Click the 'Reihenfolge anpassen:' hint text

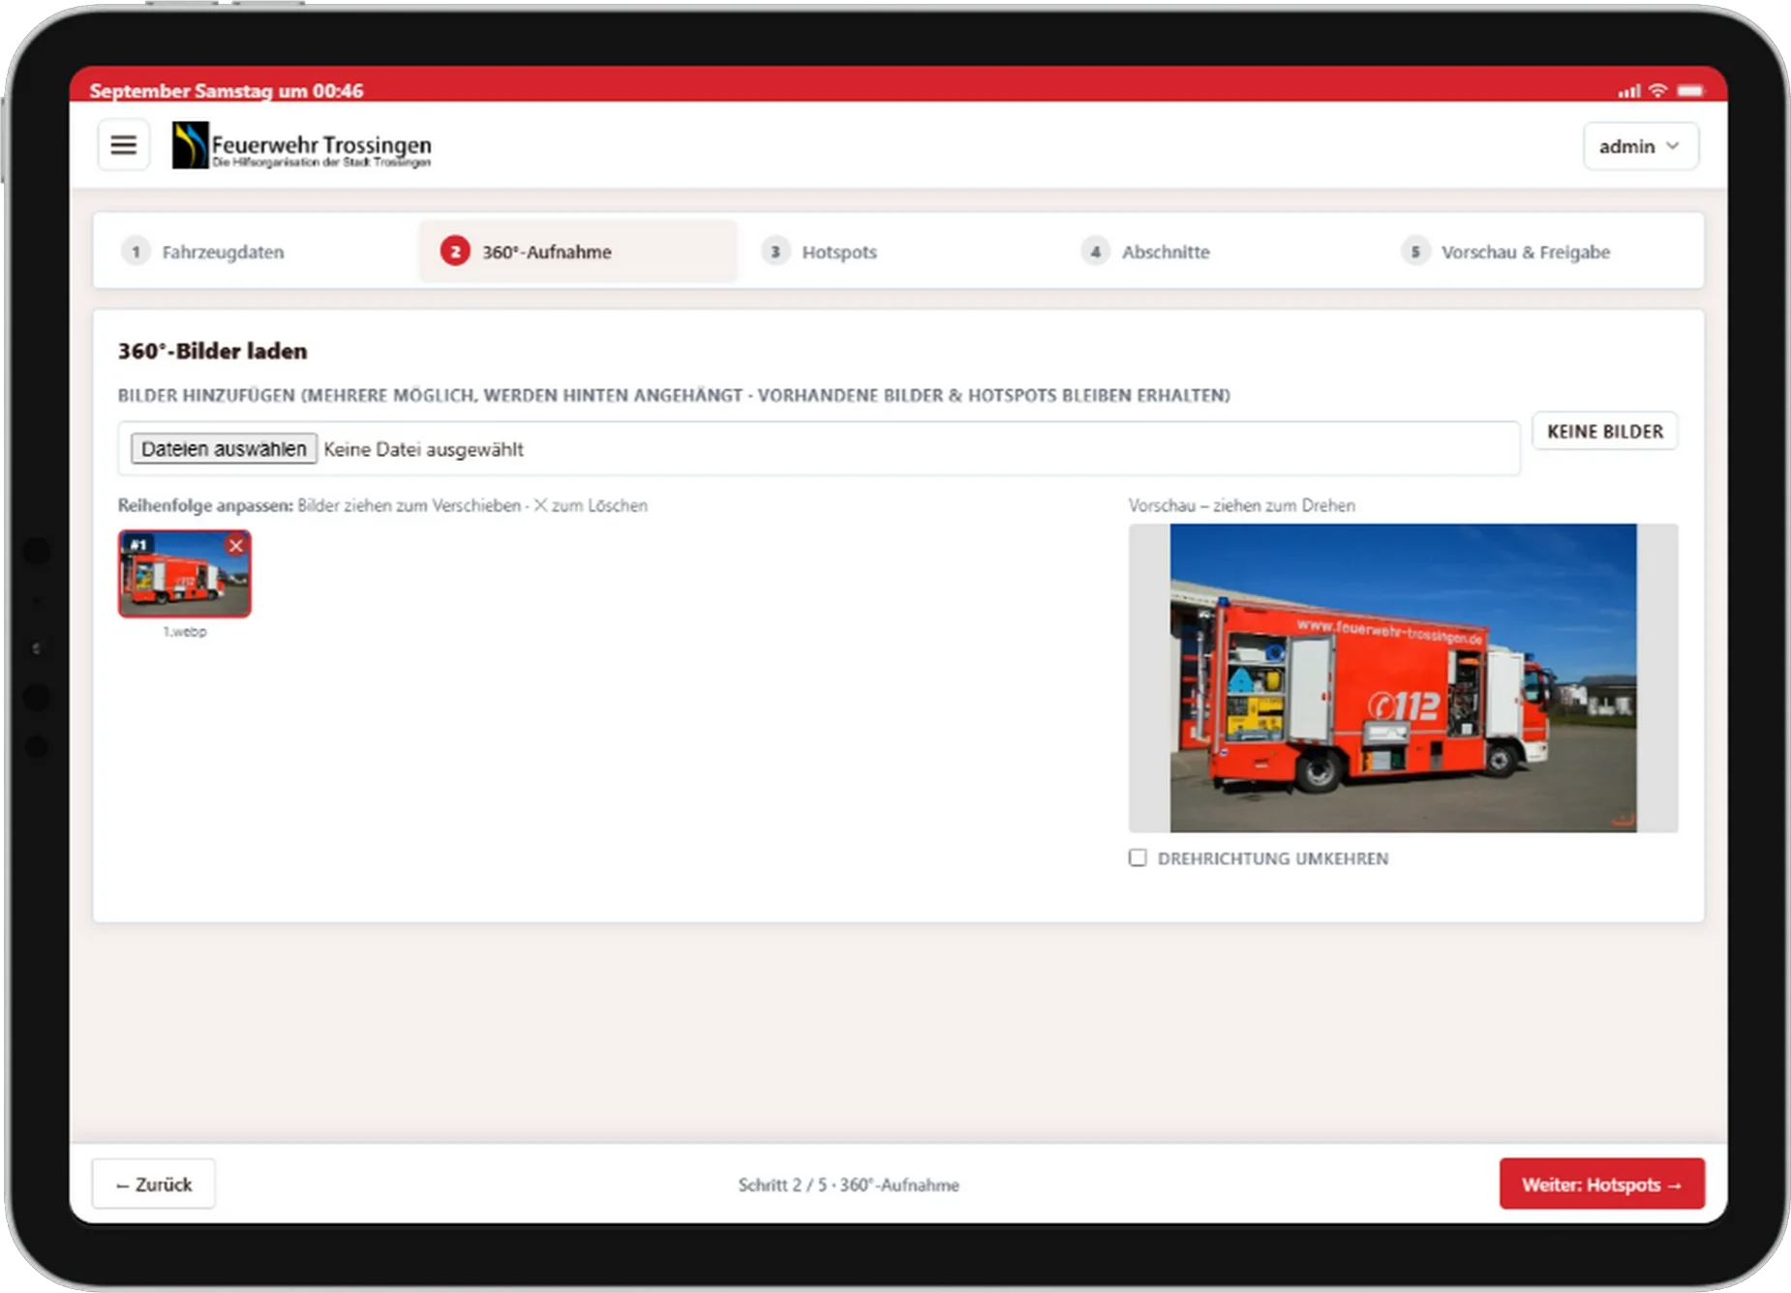(205, 505)
